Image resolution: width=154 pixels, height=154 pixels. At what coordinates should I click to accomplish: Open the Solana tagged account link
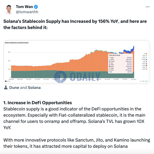pos(34,88)
